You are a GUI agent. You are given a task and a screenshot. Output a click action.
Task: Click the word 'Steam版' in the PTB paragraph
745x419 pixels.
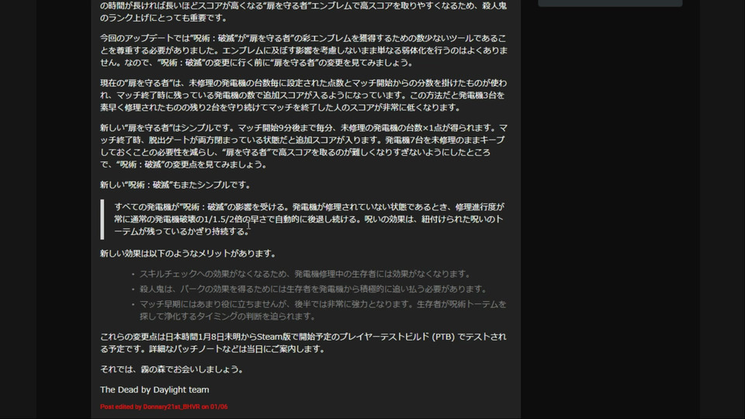tap(274, 337)
